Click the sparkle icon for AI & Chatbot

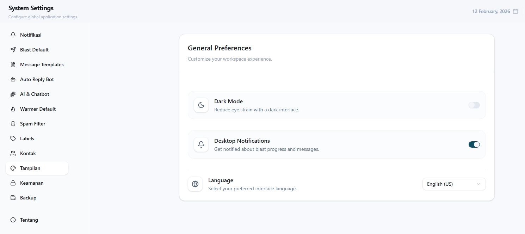(x=13, y=94)
